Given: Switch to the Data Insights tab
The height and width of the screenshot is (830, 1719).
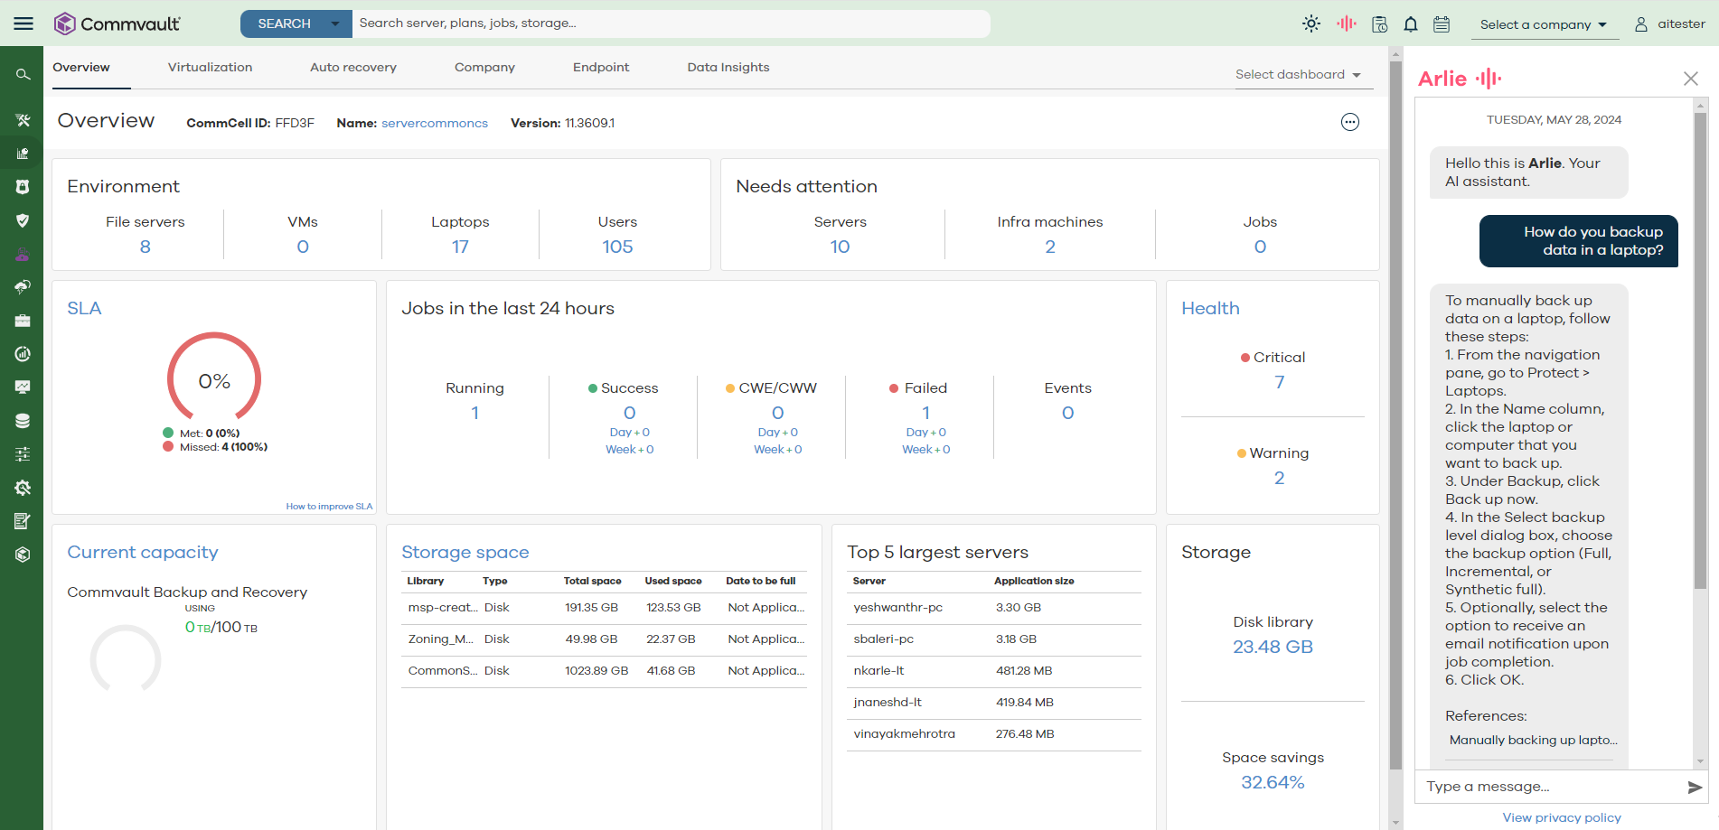Looking at the screenshot, I should pyautogui.click(x=728, y=68).
